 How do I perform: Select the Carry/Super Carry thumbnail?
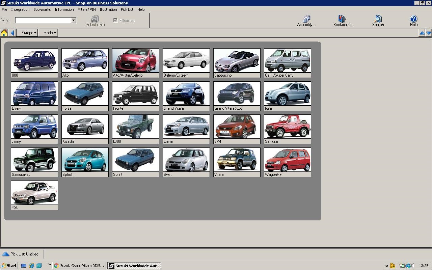point(288,63)
